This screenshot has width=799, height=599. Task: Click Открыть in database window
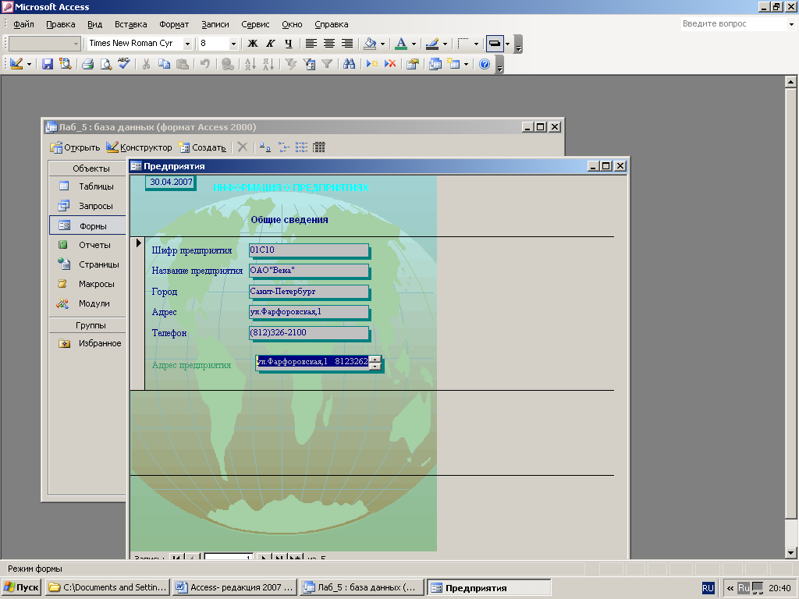tap(75, 147)
